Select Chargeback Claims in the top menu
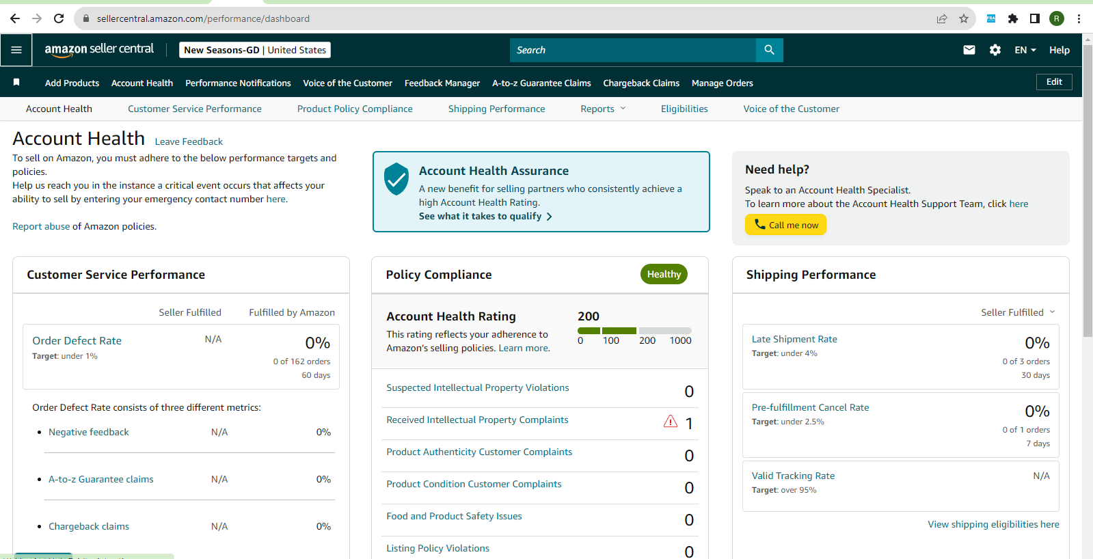 [x=641, y=83]
